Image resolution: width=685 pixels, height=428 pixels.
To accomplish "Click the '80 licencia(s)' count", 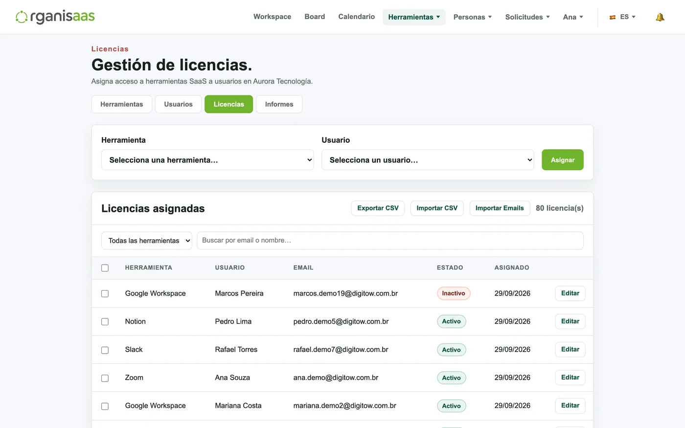I will pyautogui.click(x=560, y=208).
